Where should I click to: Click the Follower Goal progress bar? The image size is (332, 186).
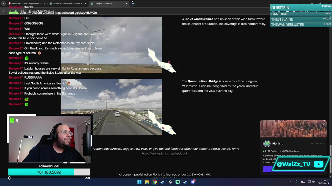pyautogui.click(x=49, y=172)
